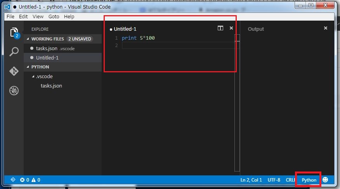Maximize the Visual Studio Code window
This screenshot has width=340, height=189.
pos(311,5)
